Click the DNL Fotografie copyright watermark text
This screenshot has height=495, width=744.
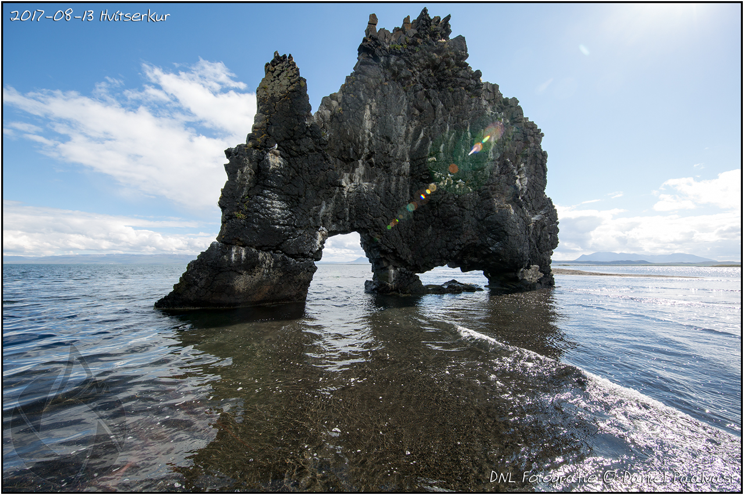(613, 477)
